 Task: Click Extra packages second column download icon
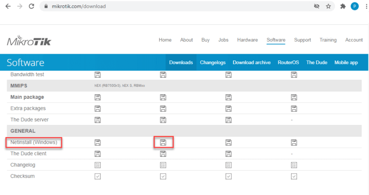163,108
